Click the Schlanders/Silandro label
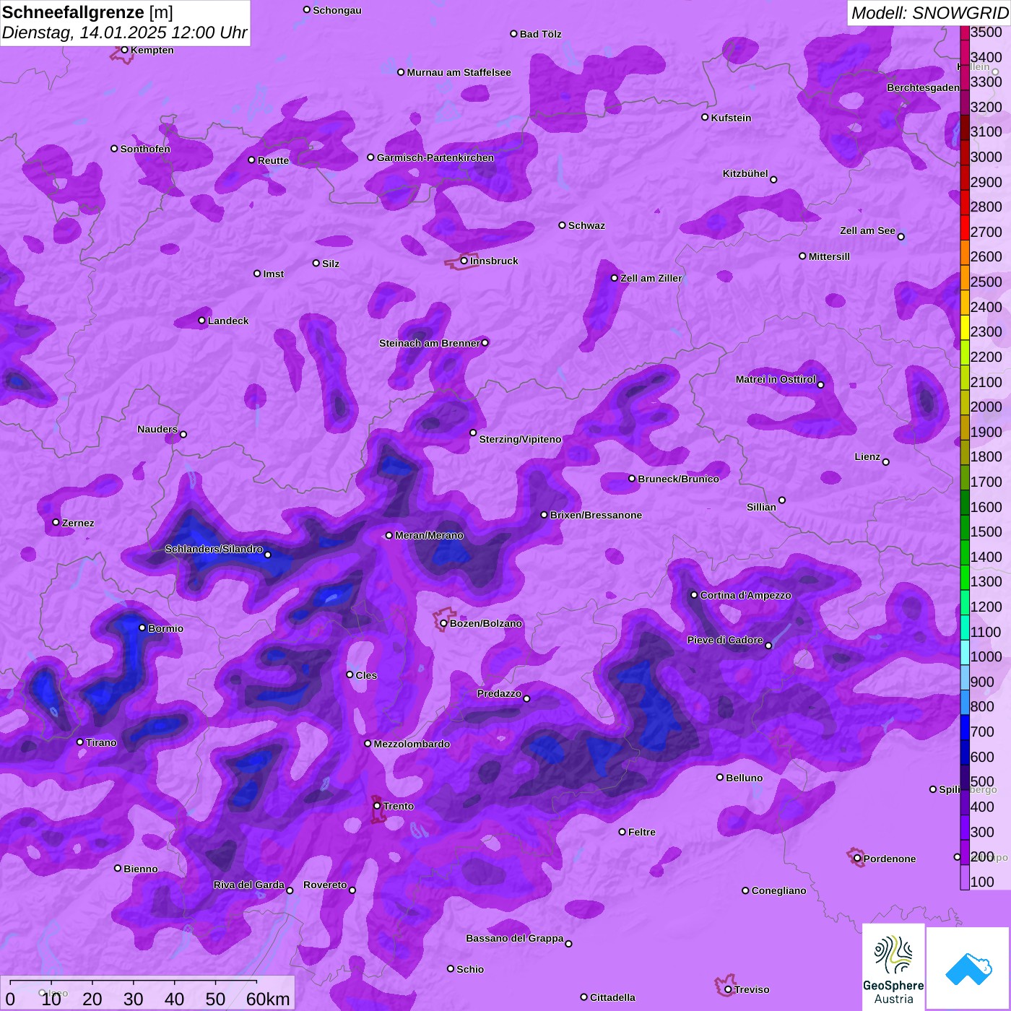The image size is (1011, 1011). 214,549
